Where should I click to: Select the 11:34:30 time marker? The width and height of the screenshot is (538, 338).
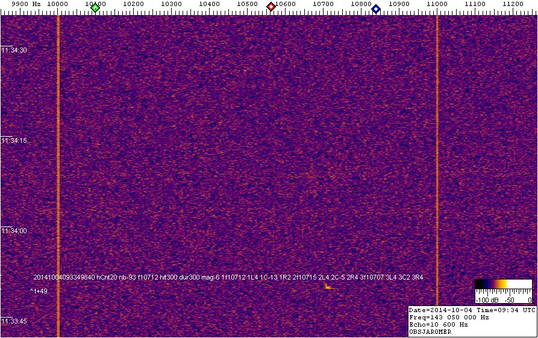(14, 51)
